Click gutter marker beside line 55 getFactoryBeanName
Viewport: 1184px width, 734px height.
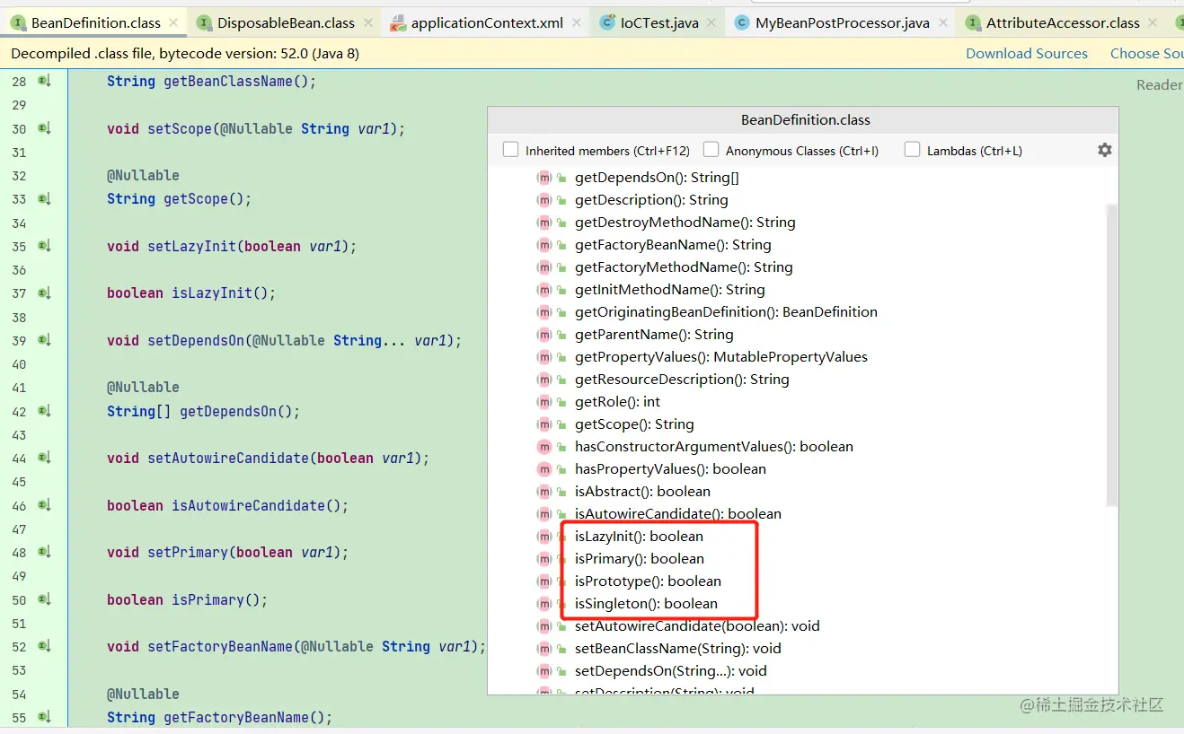tap(44, 717)
